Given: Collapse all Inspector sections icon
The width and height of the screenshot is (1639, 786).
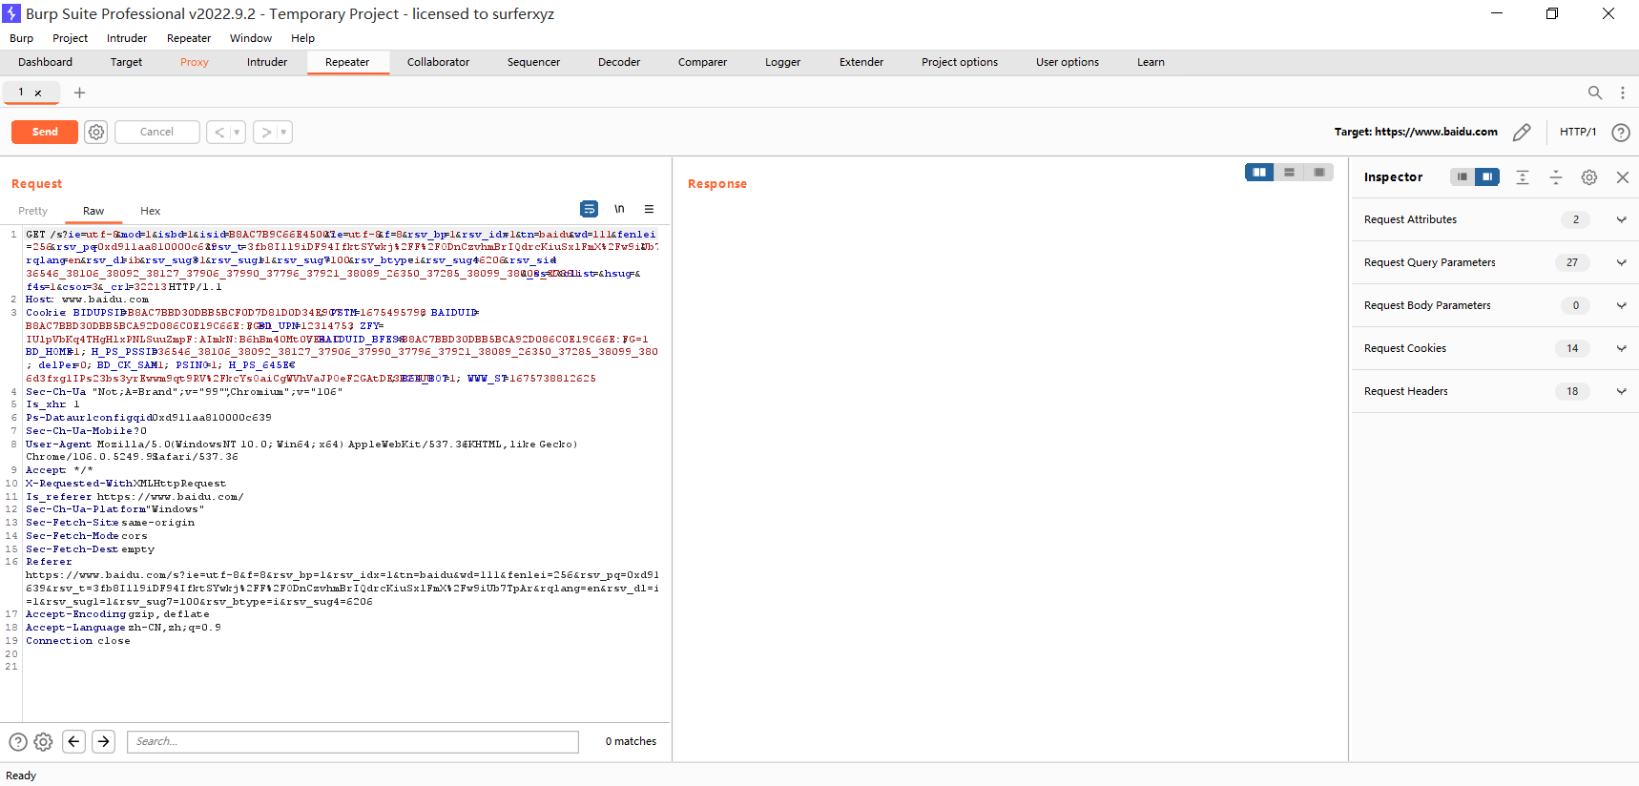Looking at the screenshot, I should tap(1556, 177).
